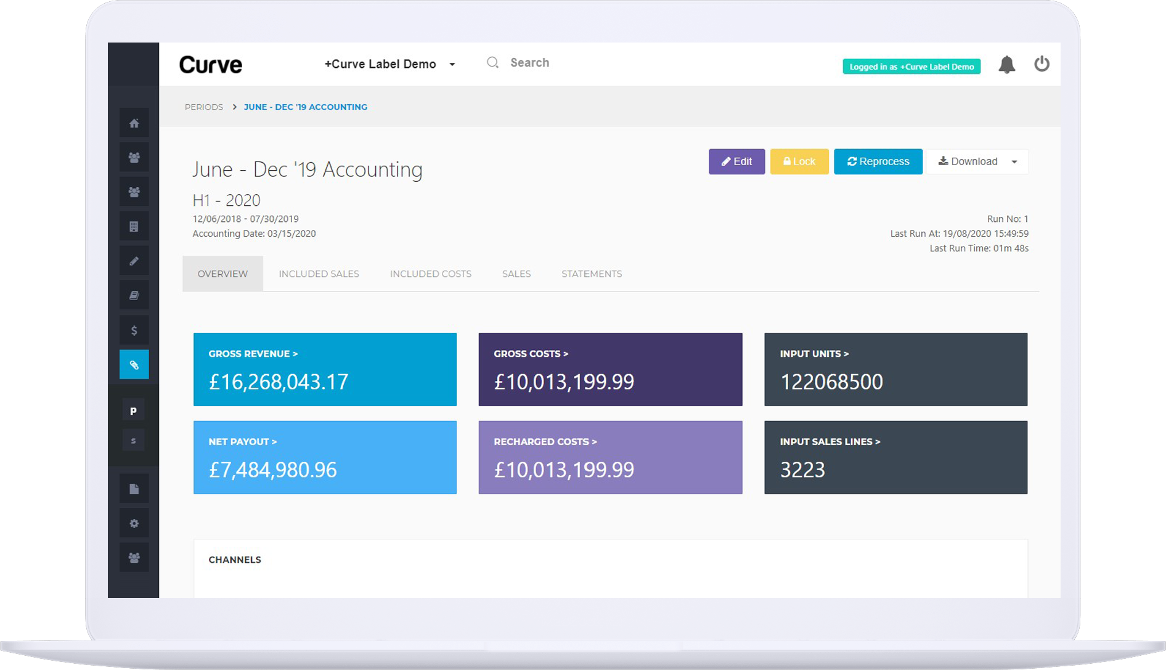Open the book icon in the sidebar

tap(134, 295)
